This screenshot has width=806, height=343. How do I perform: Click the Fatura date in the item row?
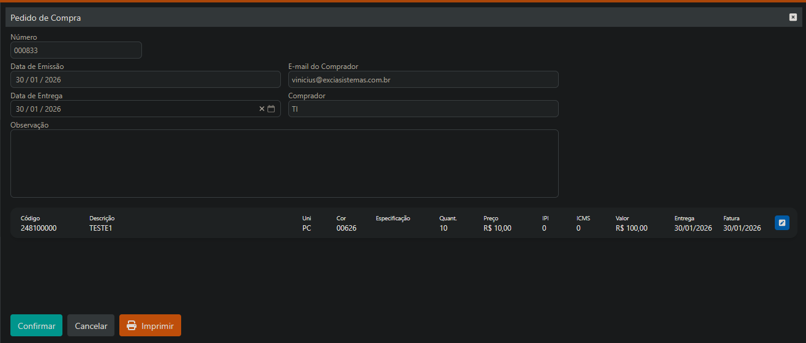[x=742, y=228]
